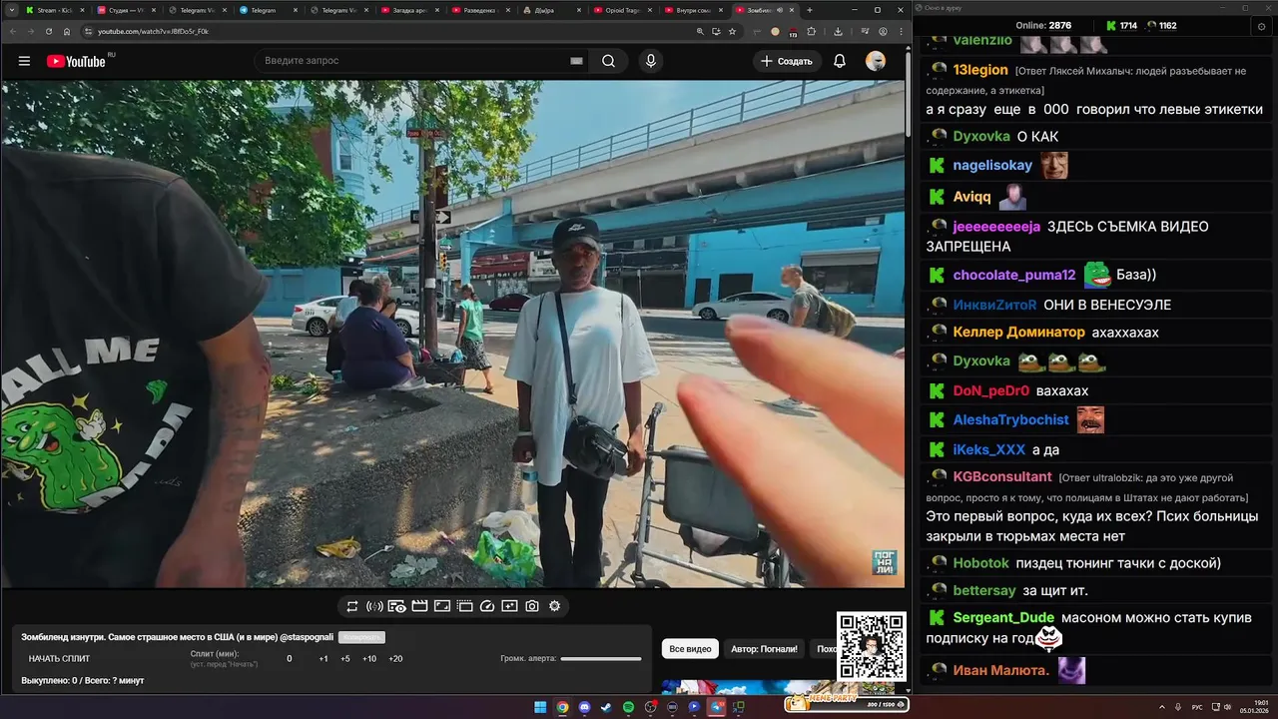This screenshot has width=1278, height=719.
Task: Add +5 minutes to the split
Action: [345, 659]
